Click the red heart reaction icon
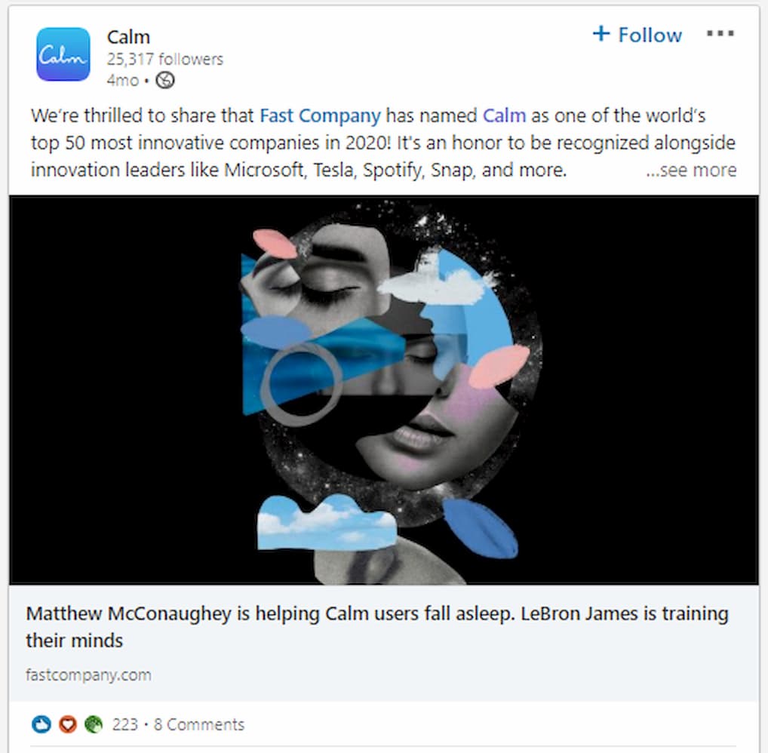The height and width of the screenshot is (753, 768). [x=68, y=724]
